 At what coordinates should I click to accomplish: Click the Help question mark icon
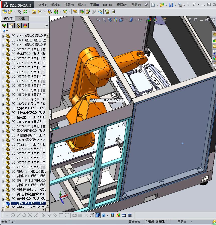(x=194, y=5)
